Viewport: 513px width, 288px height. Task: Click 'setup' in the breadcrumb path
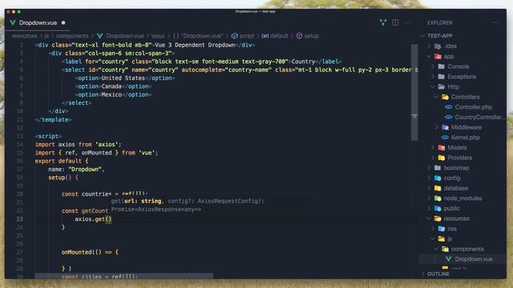(x=312, y=35)
